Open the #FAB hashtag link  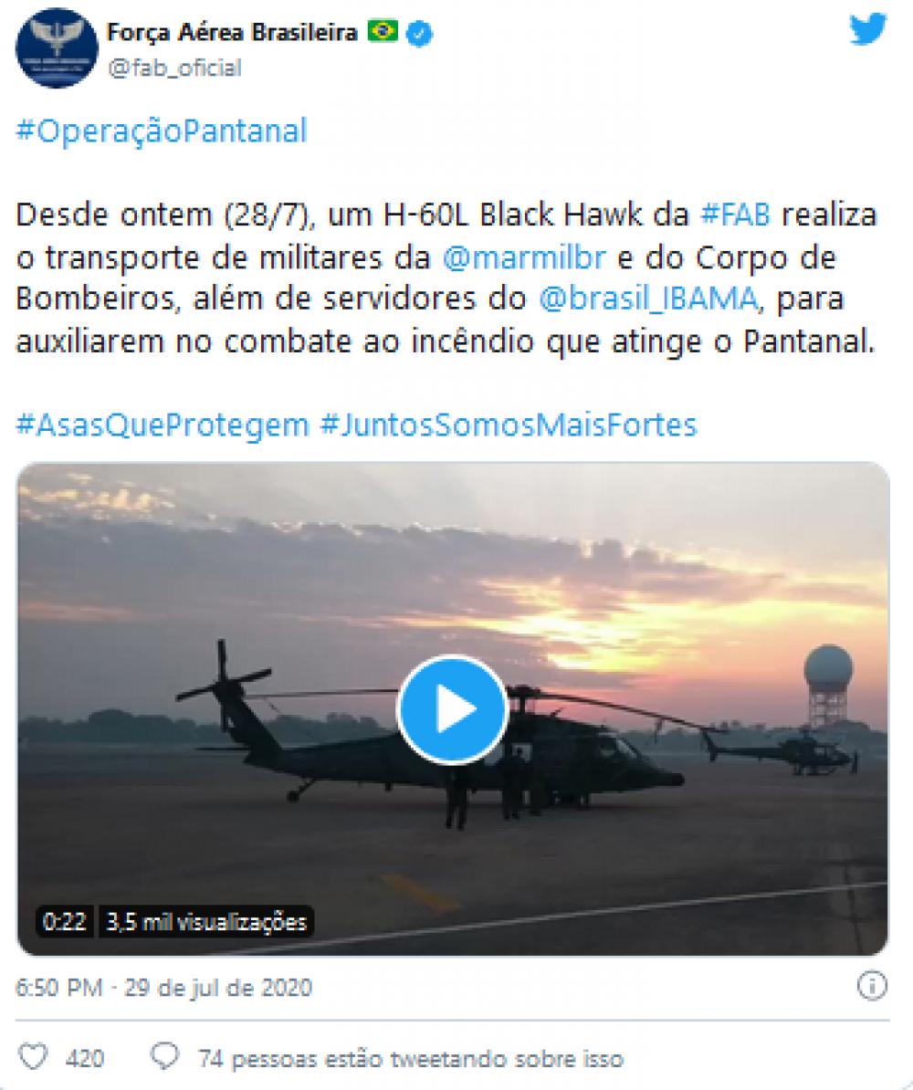coord(735,215)
